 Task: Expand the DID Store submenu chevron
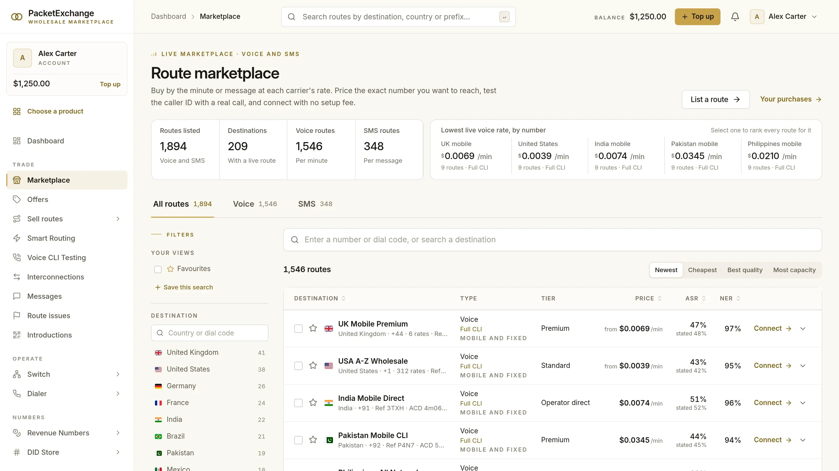tap(118, 452)
